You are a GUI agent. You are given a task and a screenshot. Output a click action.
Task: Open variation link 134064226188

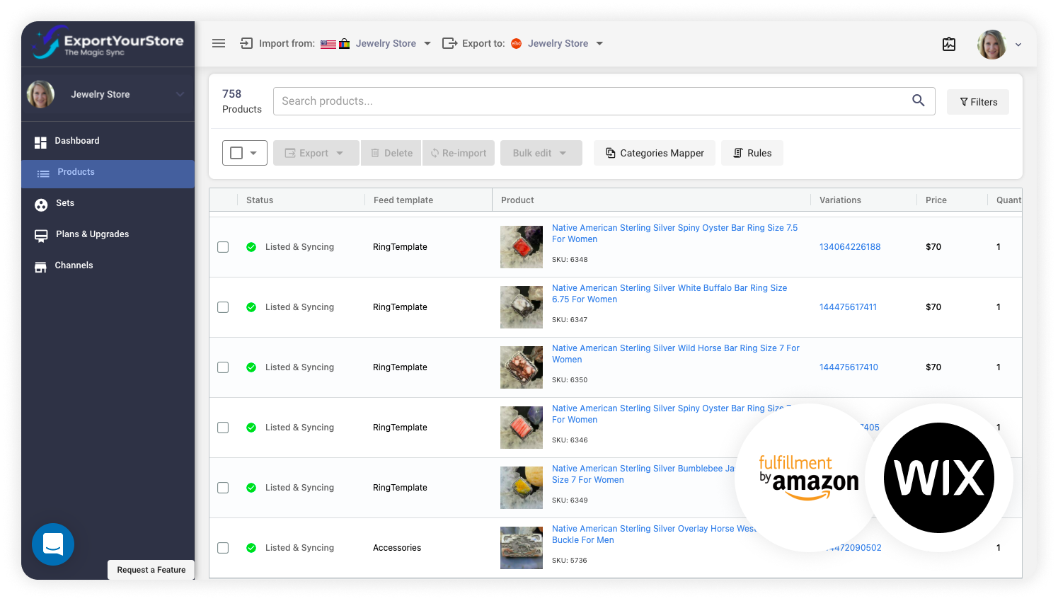[850, 247]
